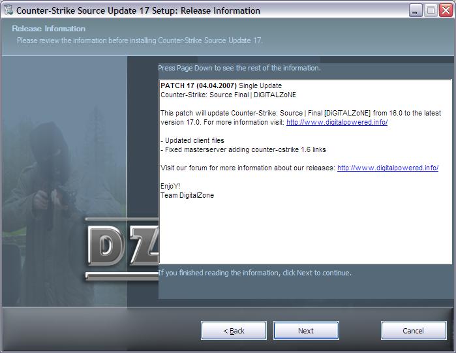Minimize the setup window

[x=416, y=10]
